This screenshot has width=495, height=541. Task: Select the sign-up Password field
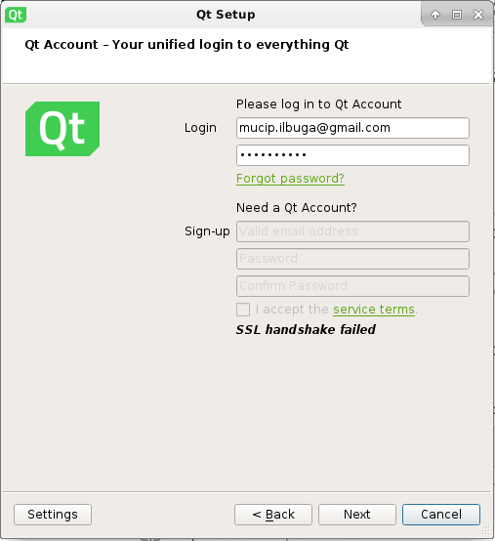click(352, 259)
